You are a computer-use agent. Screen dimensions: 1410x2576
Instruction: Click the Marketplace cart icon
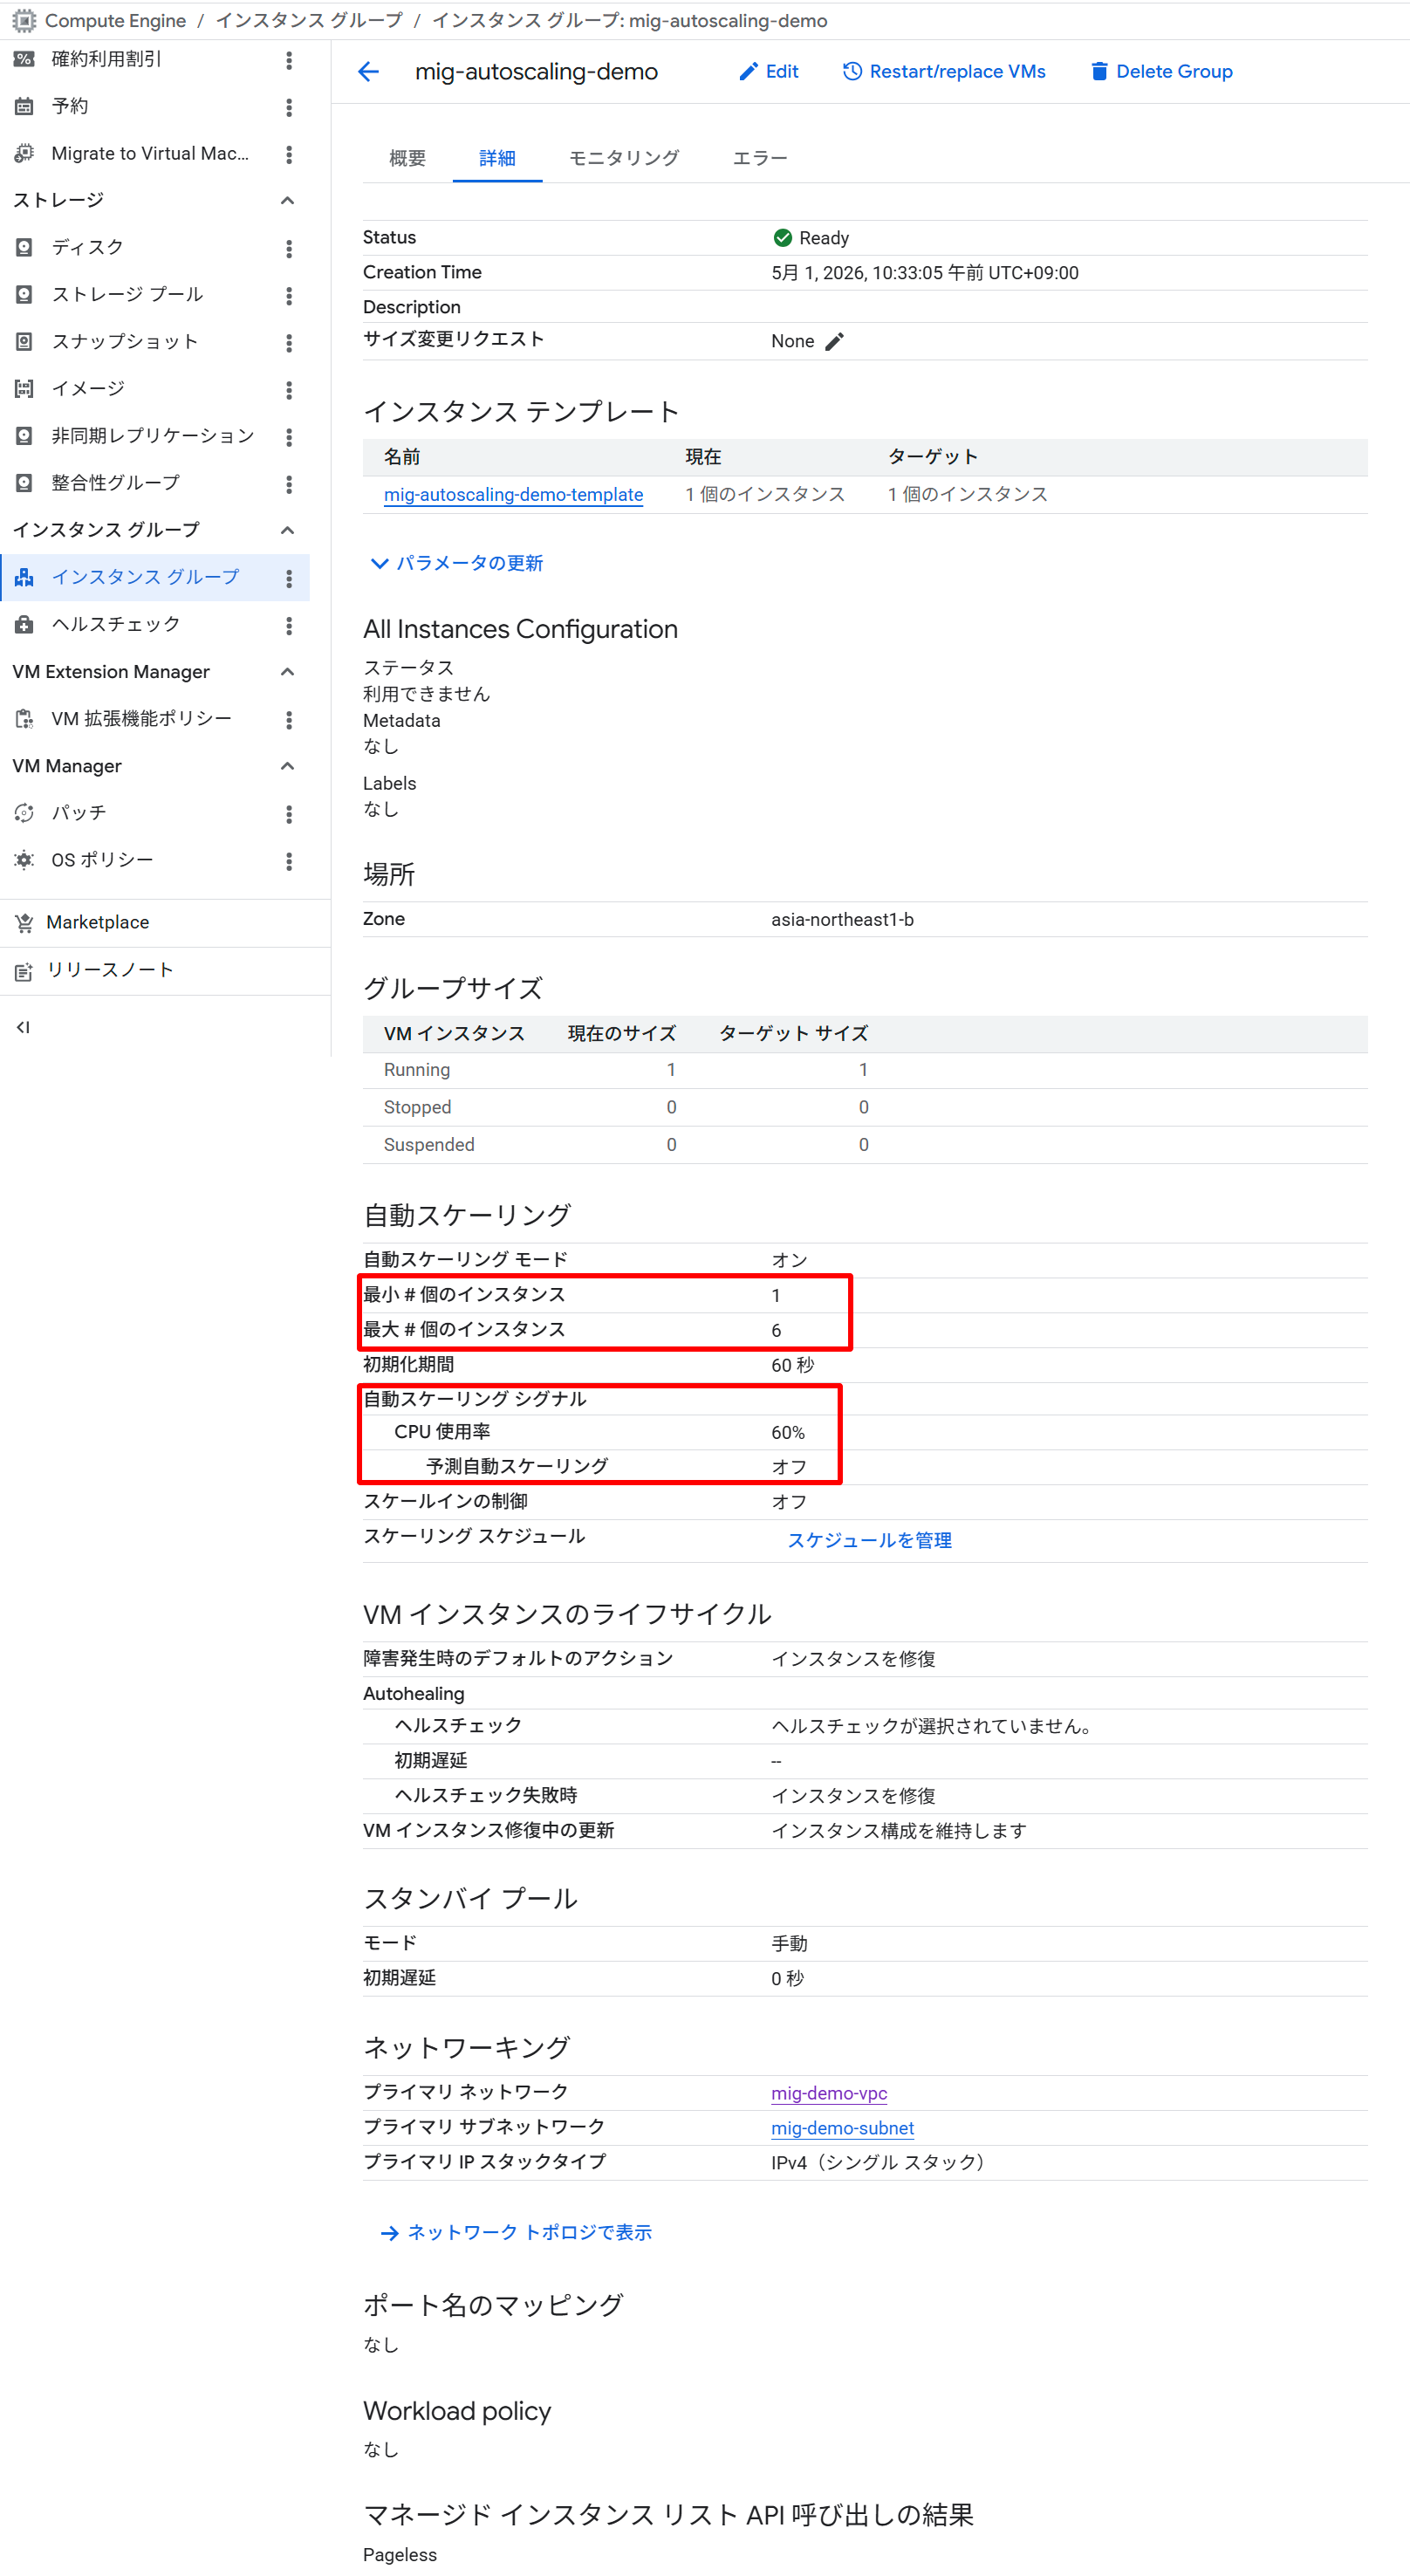(x=24, y=922)
